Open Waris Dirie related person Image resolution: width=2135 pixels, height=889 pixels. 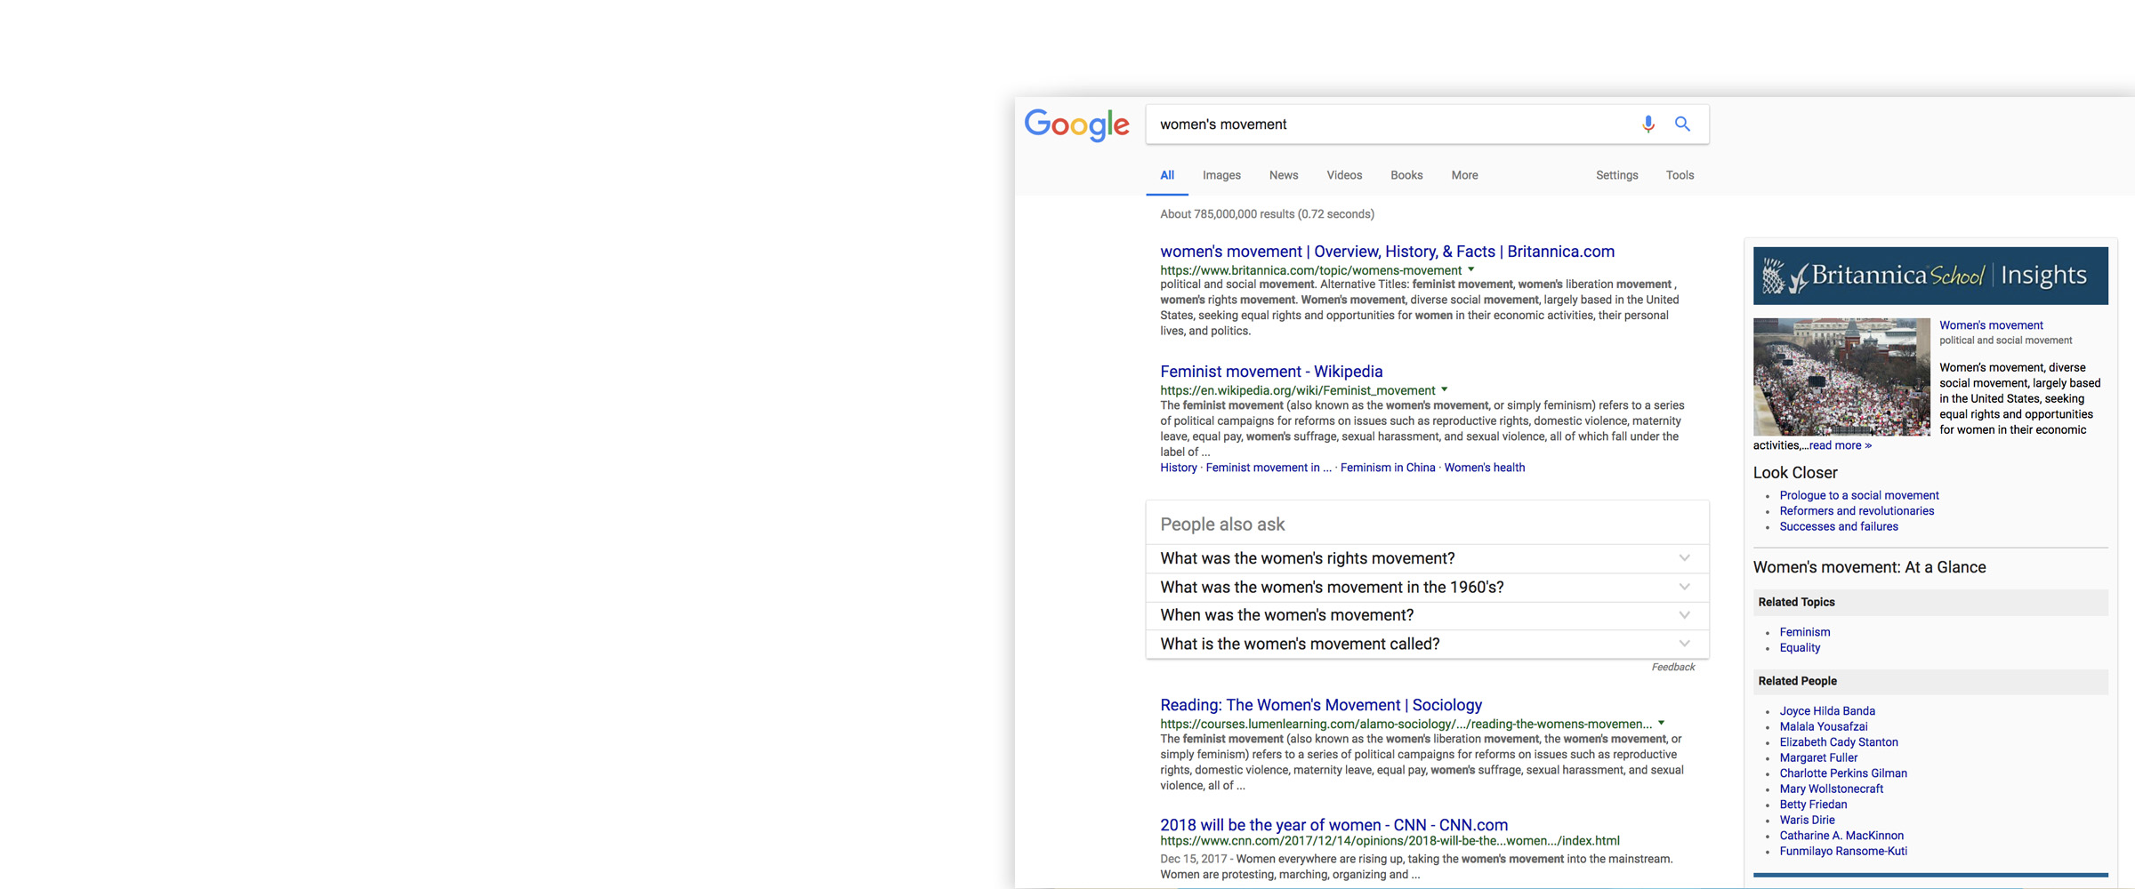pyautogui.click(x=1807, y=820)
